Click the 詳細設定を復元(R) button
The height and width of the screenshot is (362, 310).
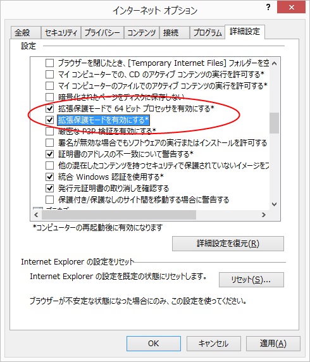tap(228, 244)
